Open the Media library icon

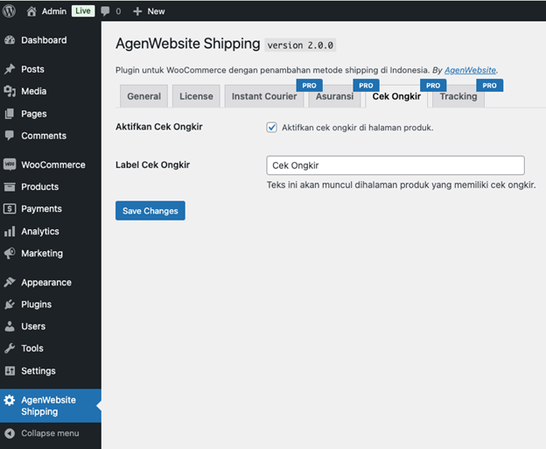click(x=10, y=91)
